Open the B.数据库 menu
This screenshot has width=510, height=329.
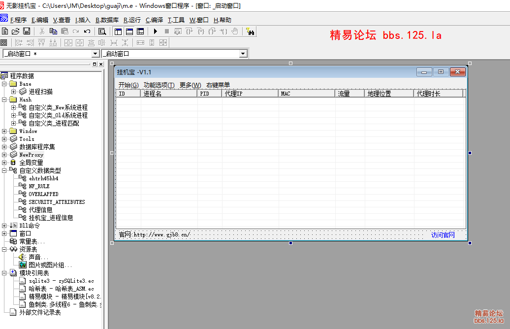[107, 20]
